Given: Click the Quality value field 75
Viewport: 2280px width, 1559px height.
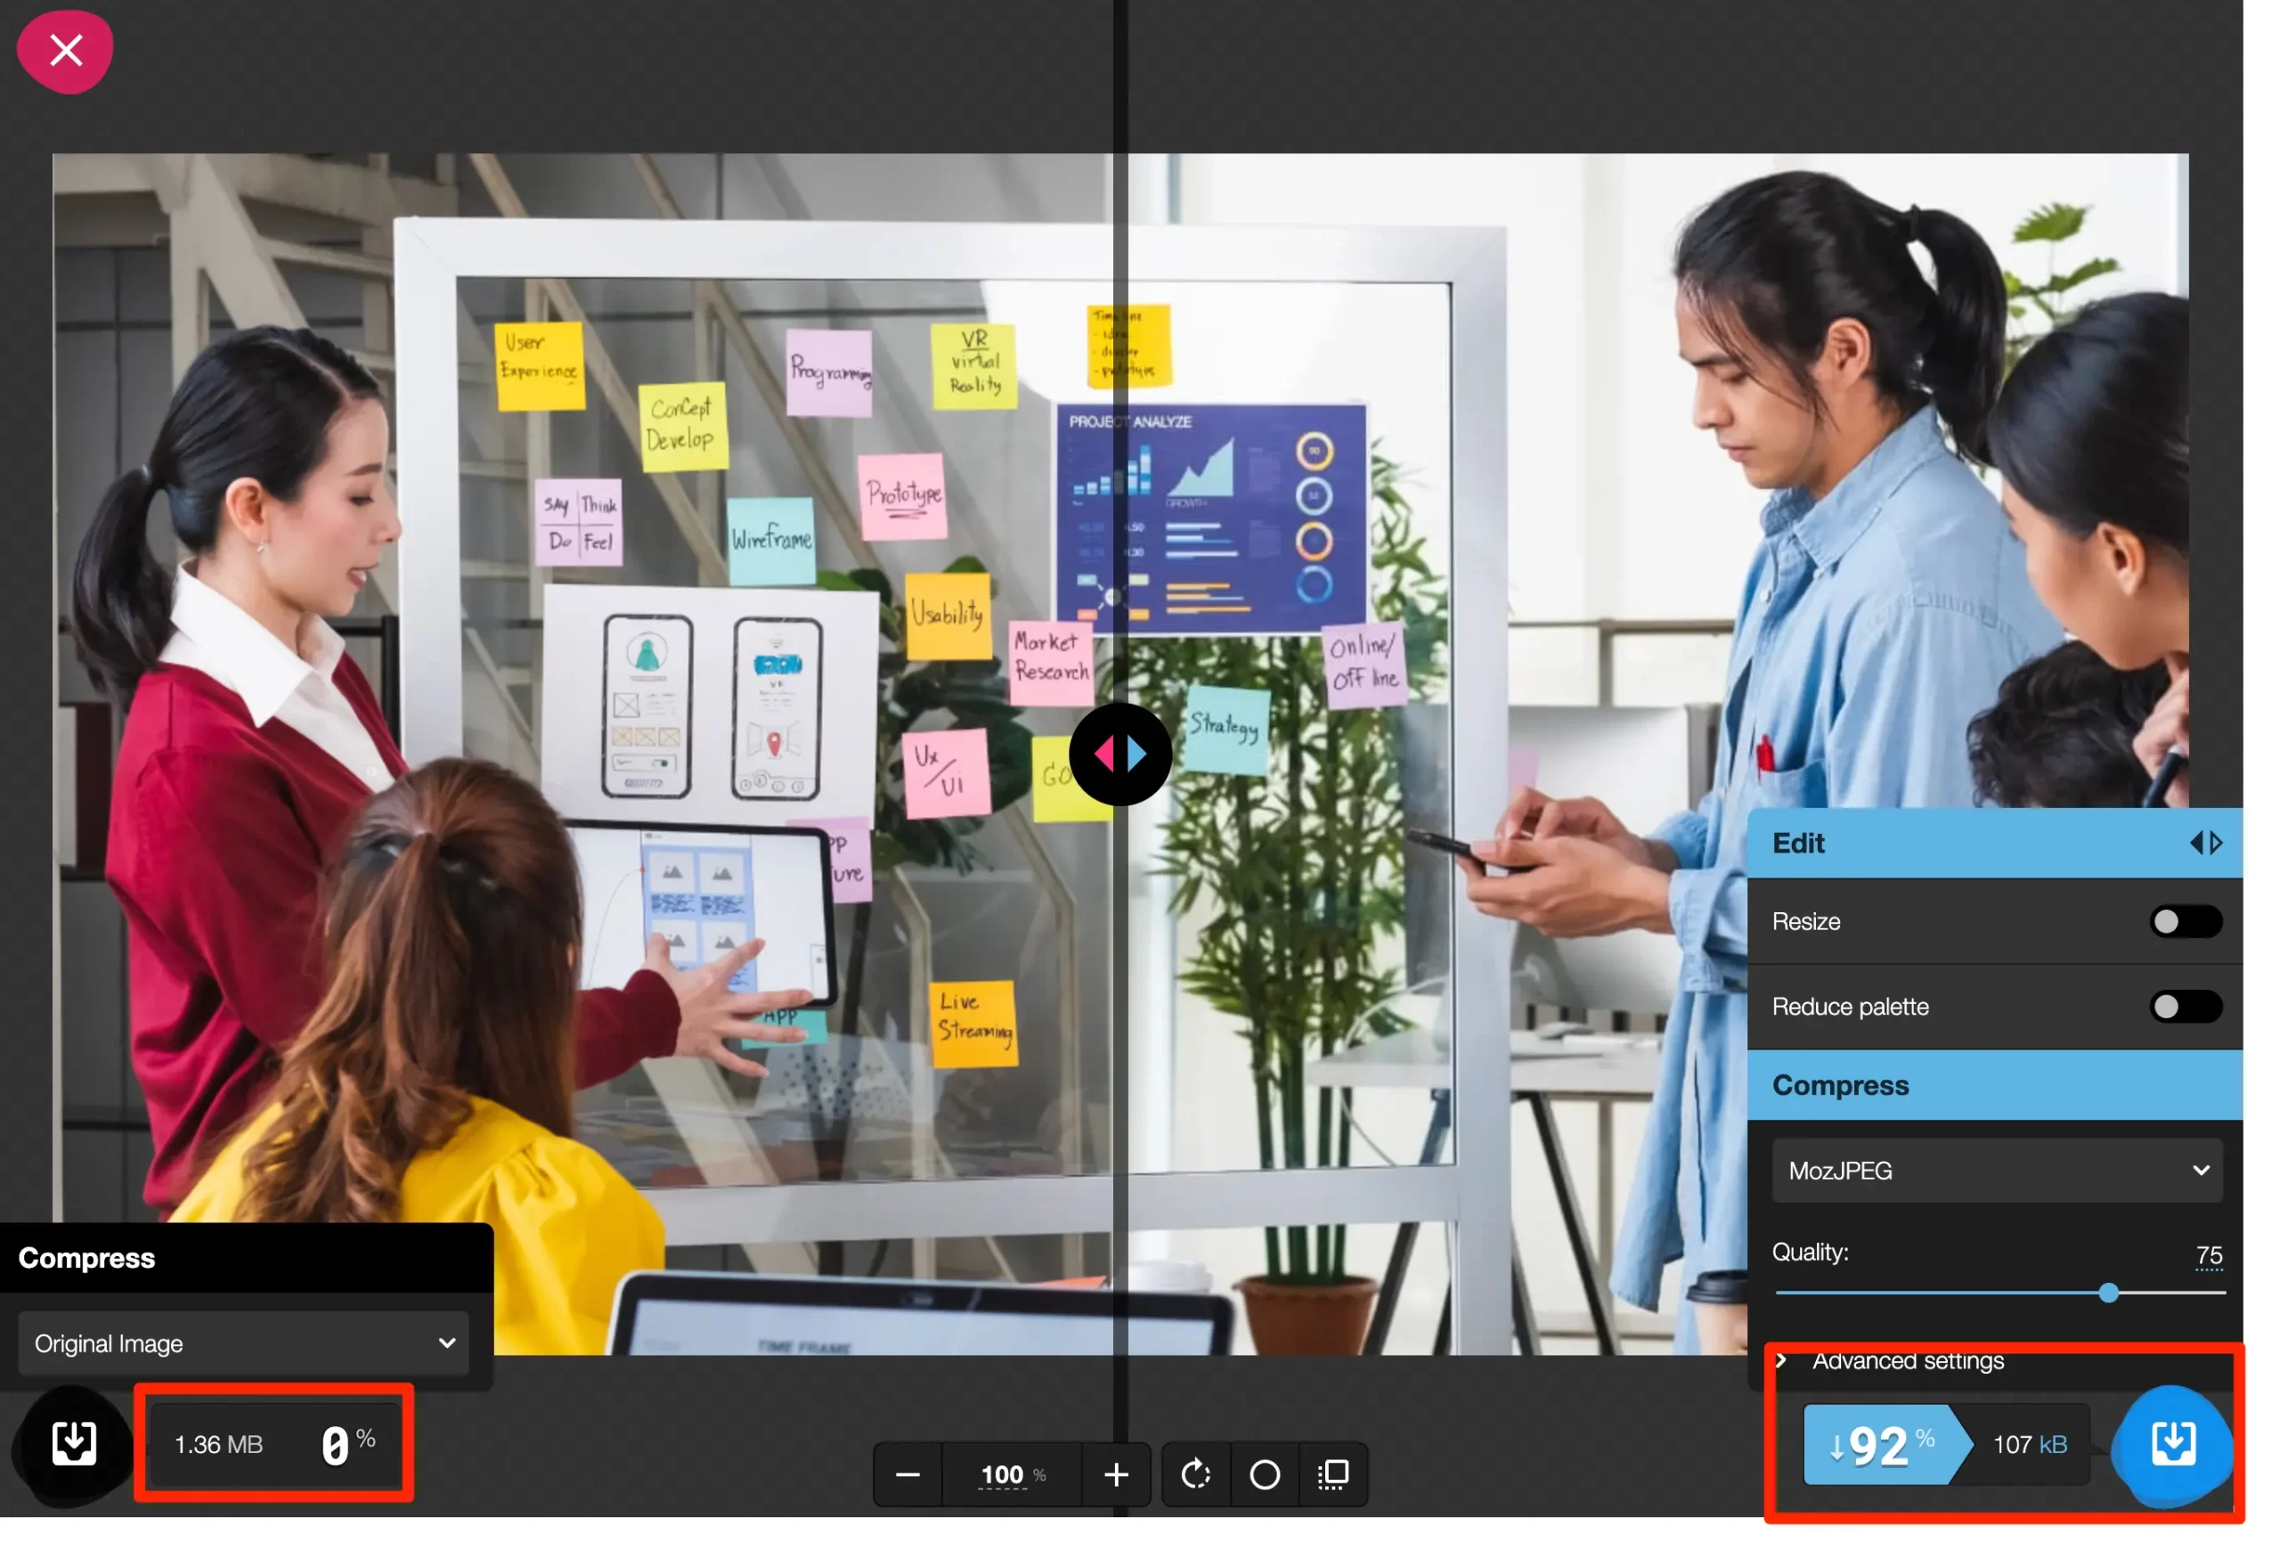Looking at the screenshot, I should [2207, 1255].
